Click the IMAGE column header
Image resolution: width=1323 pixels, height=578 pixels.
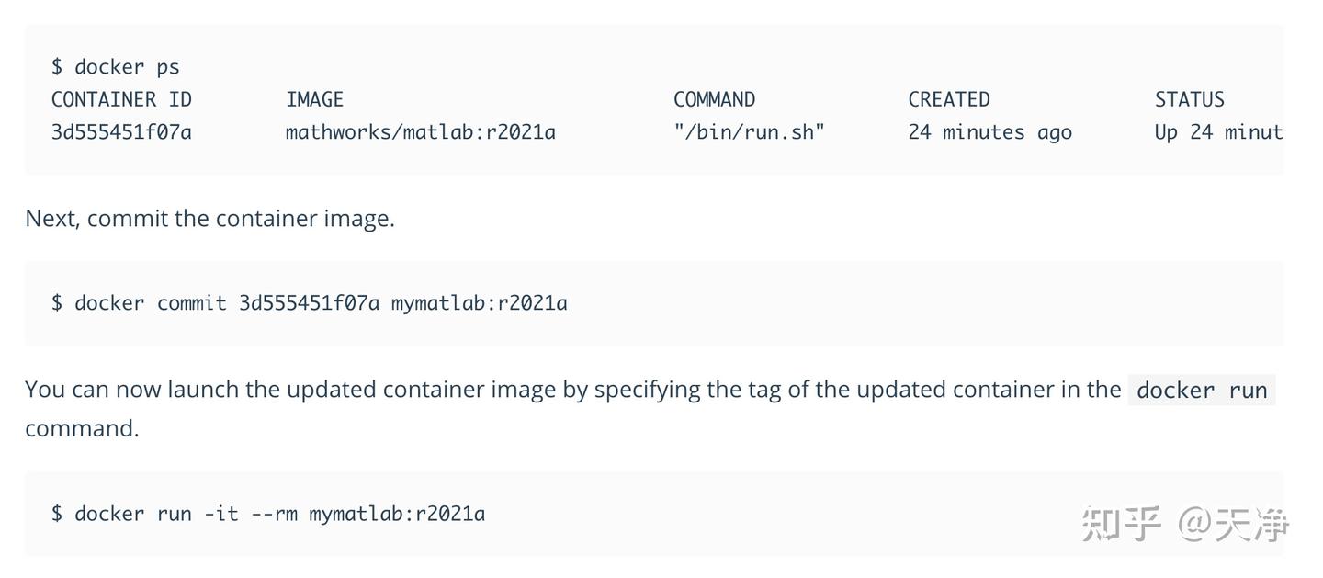tap(314, 99)
